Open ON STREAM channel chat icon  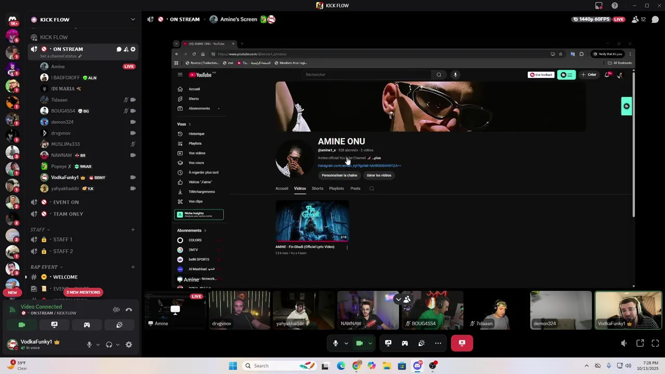coord(119,49)
